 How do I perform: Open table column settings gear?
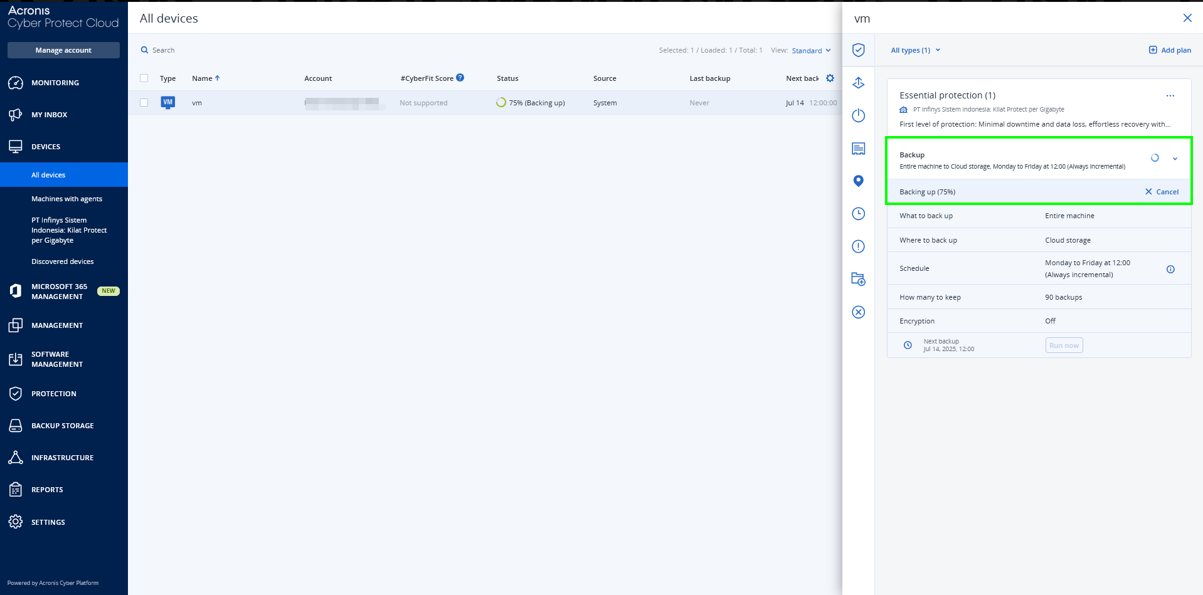click(830, 78)
